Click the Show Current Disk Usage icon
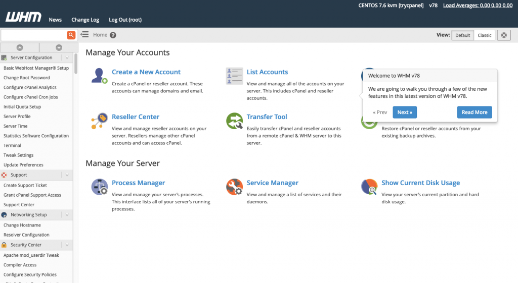Viewport: 518px width, 283px height. [x=369, y=187]
